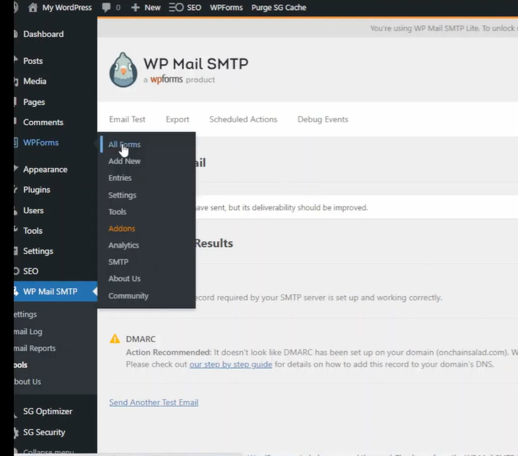This screenshot has height=456, width=518.
Task: Open Settings in the main sidebar
Action: (x=38, y=251)
